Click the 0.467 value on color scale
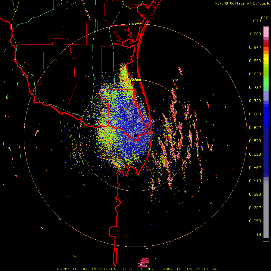This screenshot has width=271, height=271. (255, 168)
